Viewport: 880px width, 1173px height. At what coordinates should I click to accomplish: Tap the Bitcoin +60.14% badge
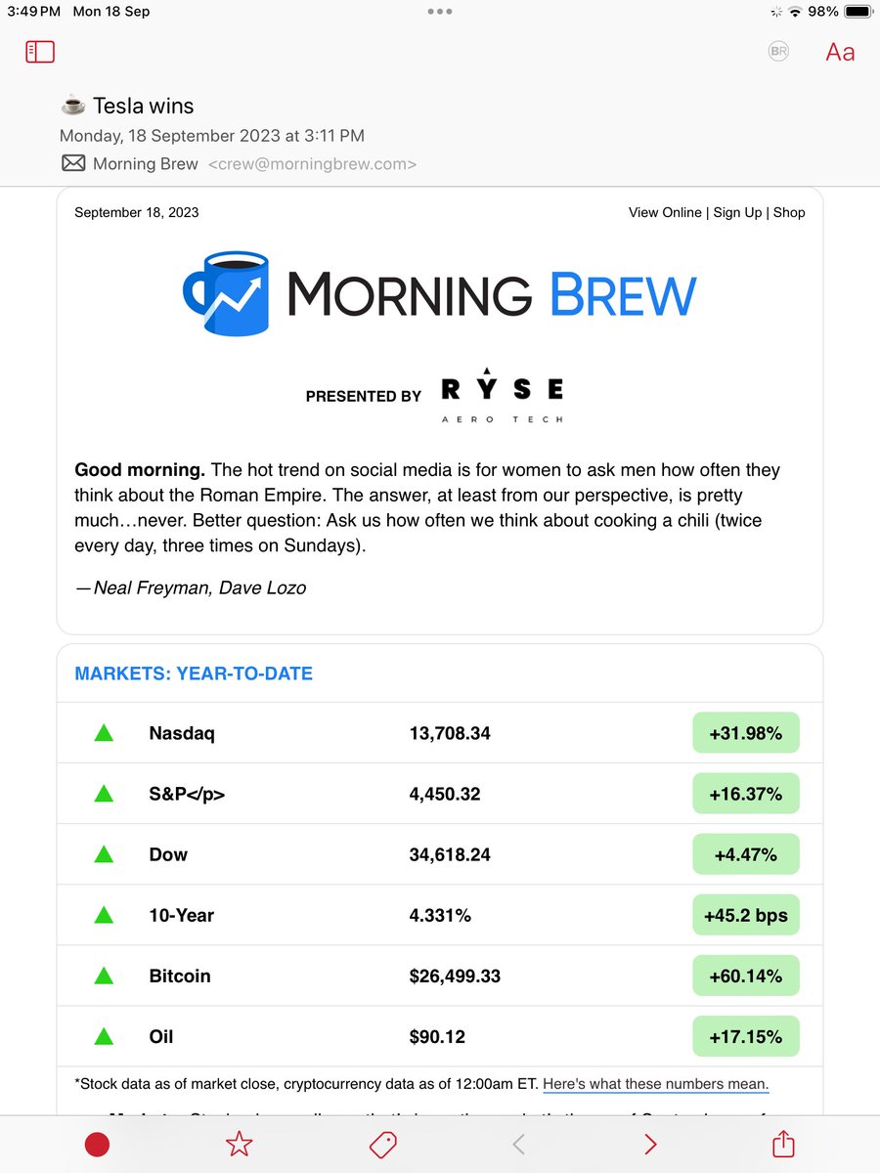tap(746, 976)
